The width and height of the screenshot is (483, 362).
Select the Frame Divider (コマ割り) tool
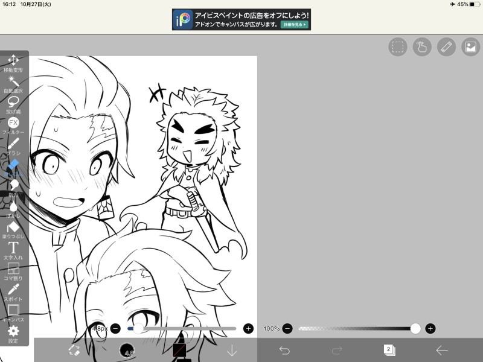[13, 271]
